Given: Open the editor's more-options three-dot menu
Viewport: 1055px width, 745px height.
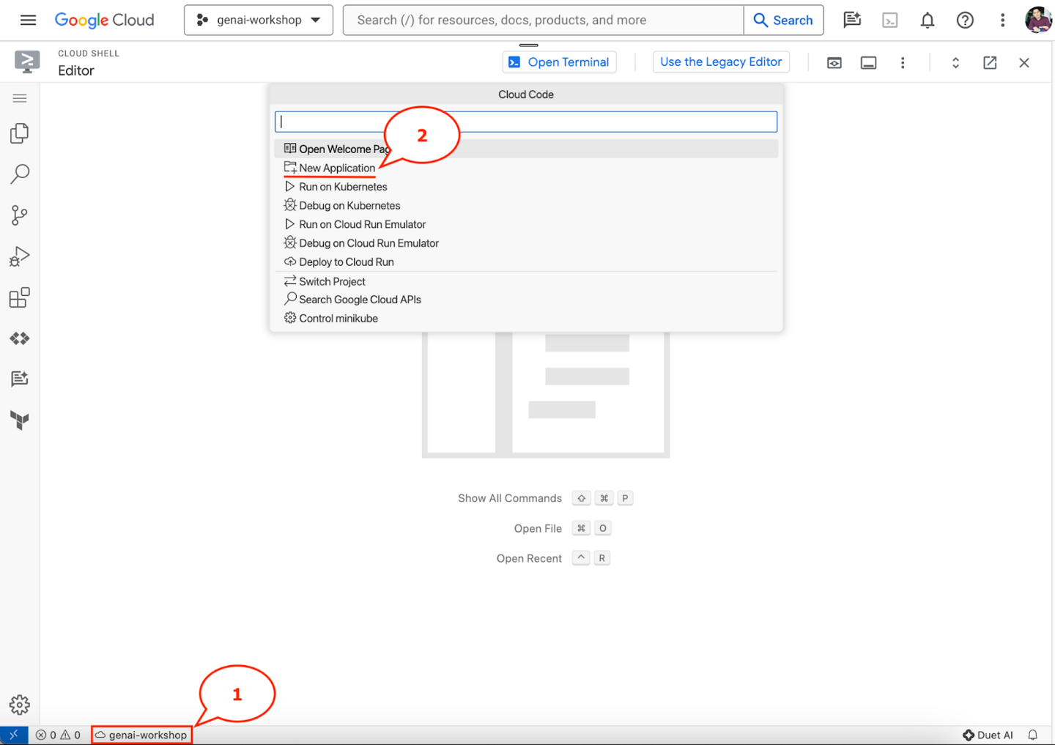Looking at the screenshot, I should click(x=903, y=62).
